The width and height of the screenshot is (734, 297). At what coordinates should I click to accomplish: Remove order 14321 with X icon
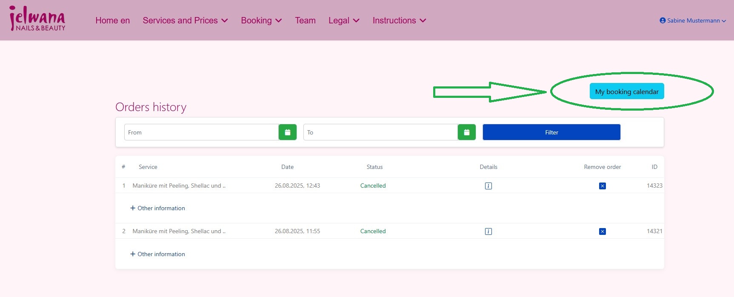click(x=602, y=231)
